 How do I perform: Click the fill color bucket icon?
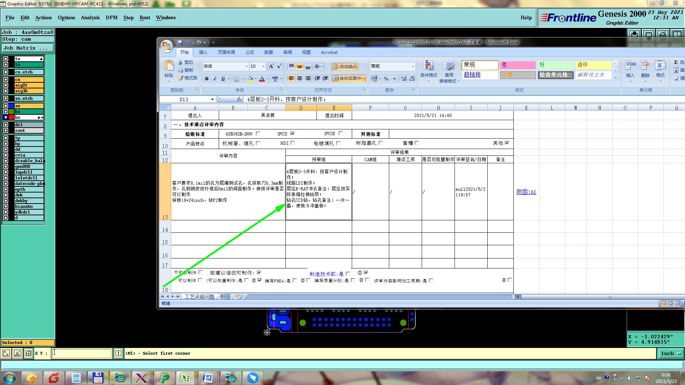coord(250,79)
